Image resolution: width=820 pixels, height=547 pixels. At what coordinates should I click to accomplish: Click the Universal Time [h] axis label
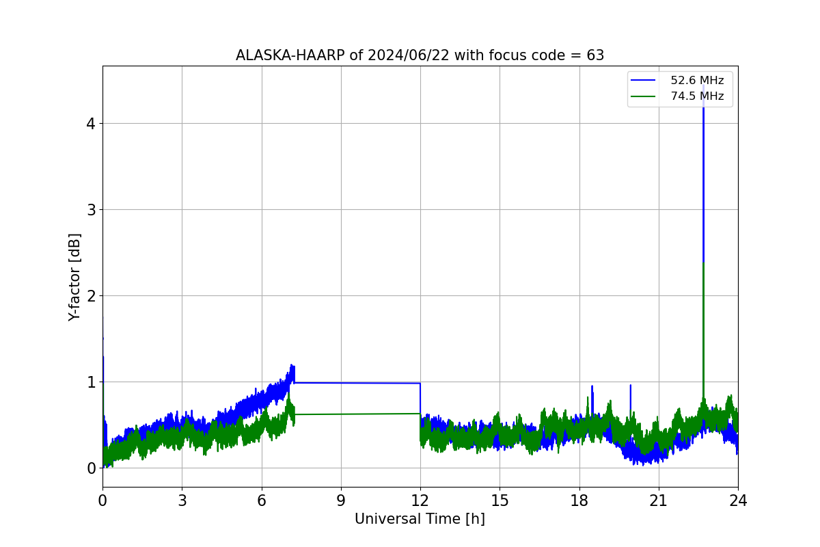[x=420, y=519]
